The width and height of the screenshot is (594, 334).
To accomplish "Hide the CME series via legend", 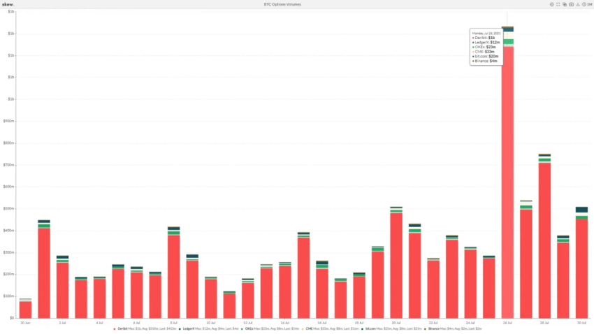I will coord(309,328).
